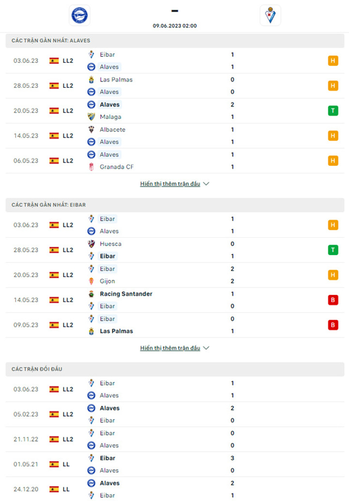The image size is (349, 501).
Task: Click the Malaga team logo
Action: tap(91, 116)
